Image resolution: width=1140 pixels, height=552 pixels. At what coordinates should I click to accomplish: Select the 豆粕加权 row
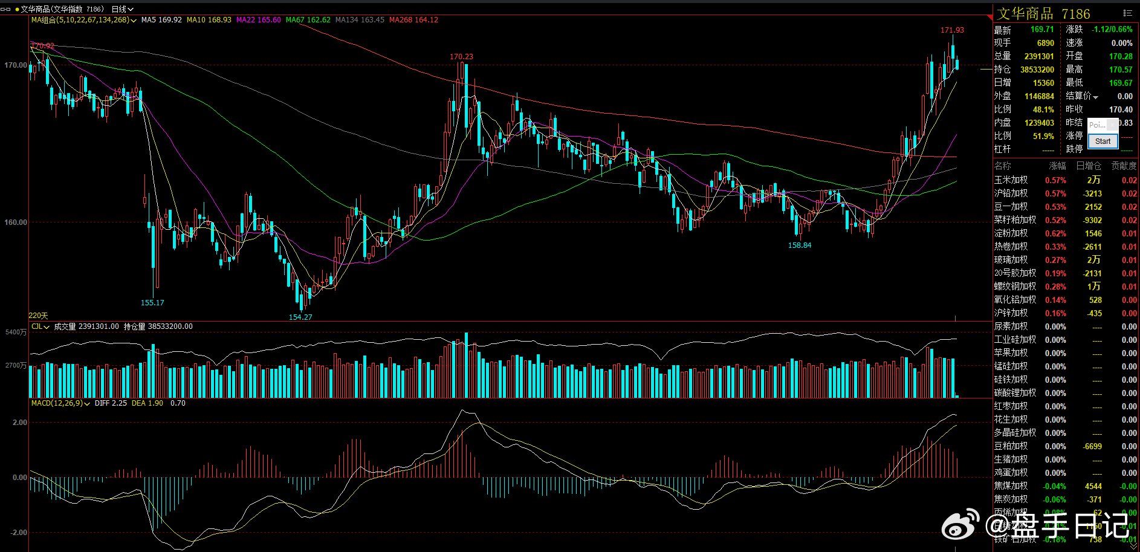point(1066,446)
